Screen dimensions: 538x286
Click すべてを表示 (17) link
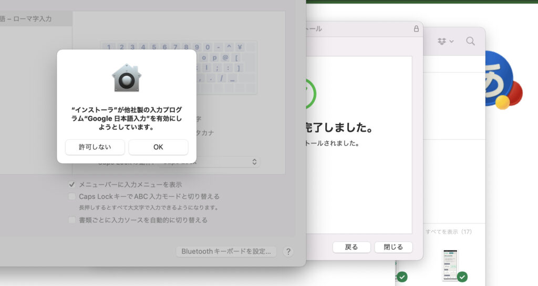[449, 232]
